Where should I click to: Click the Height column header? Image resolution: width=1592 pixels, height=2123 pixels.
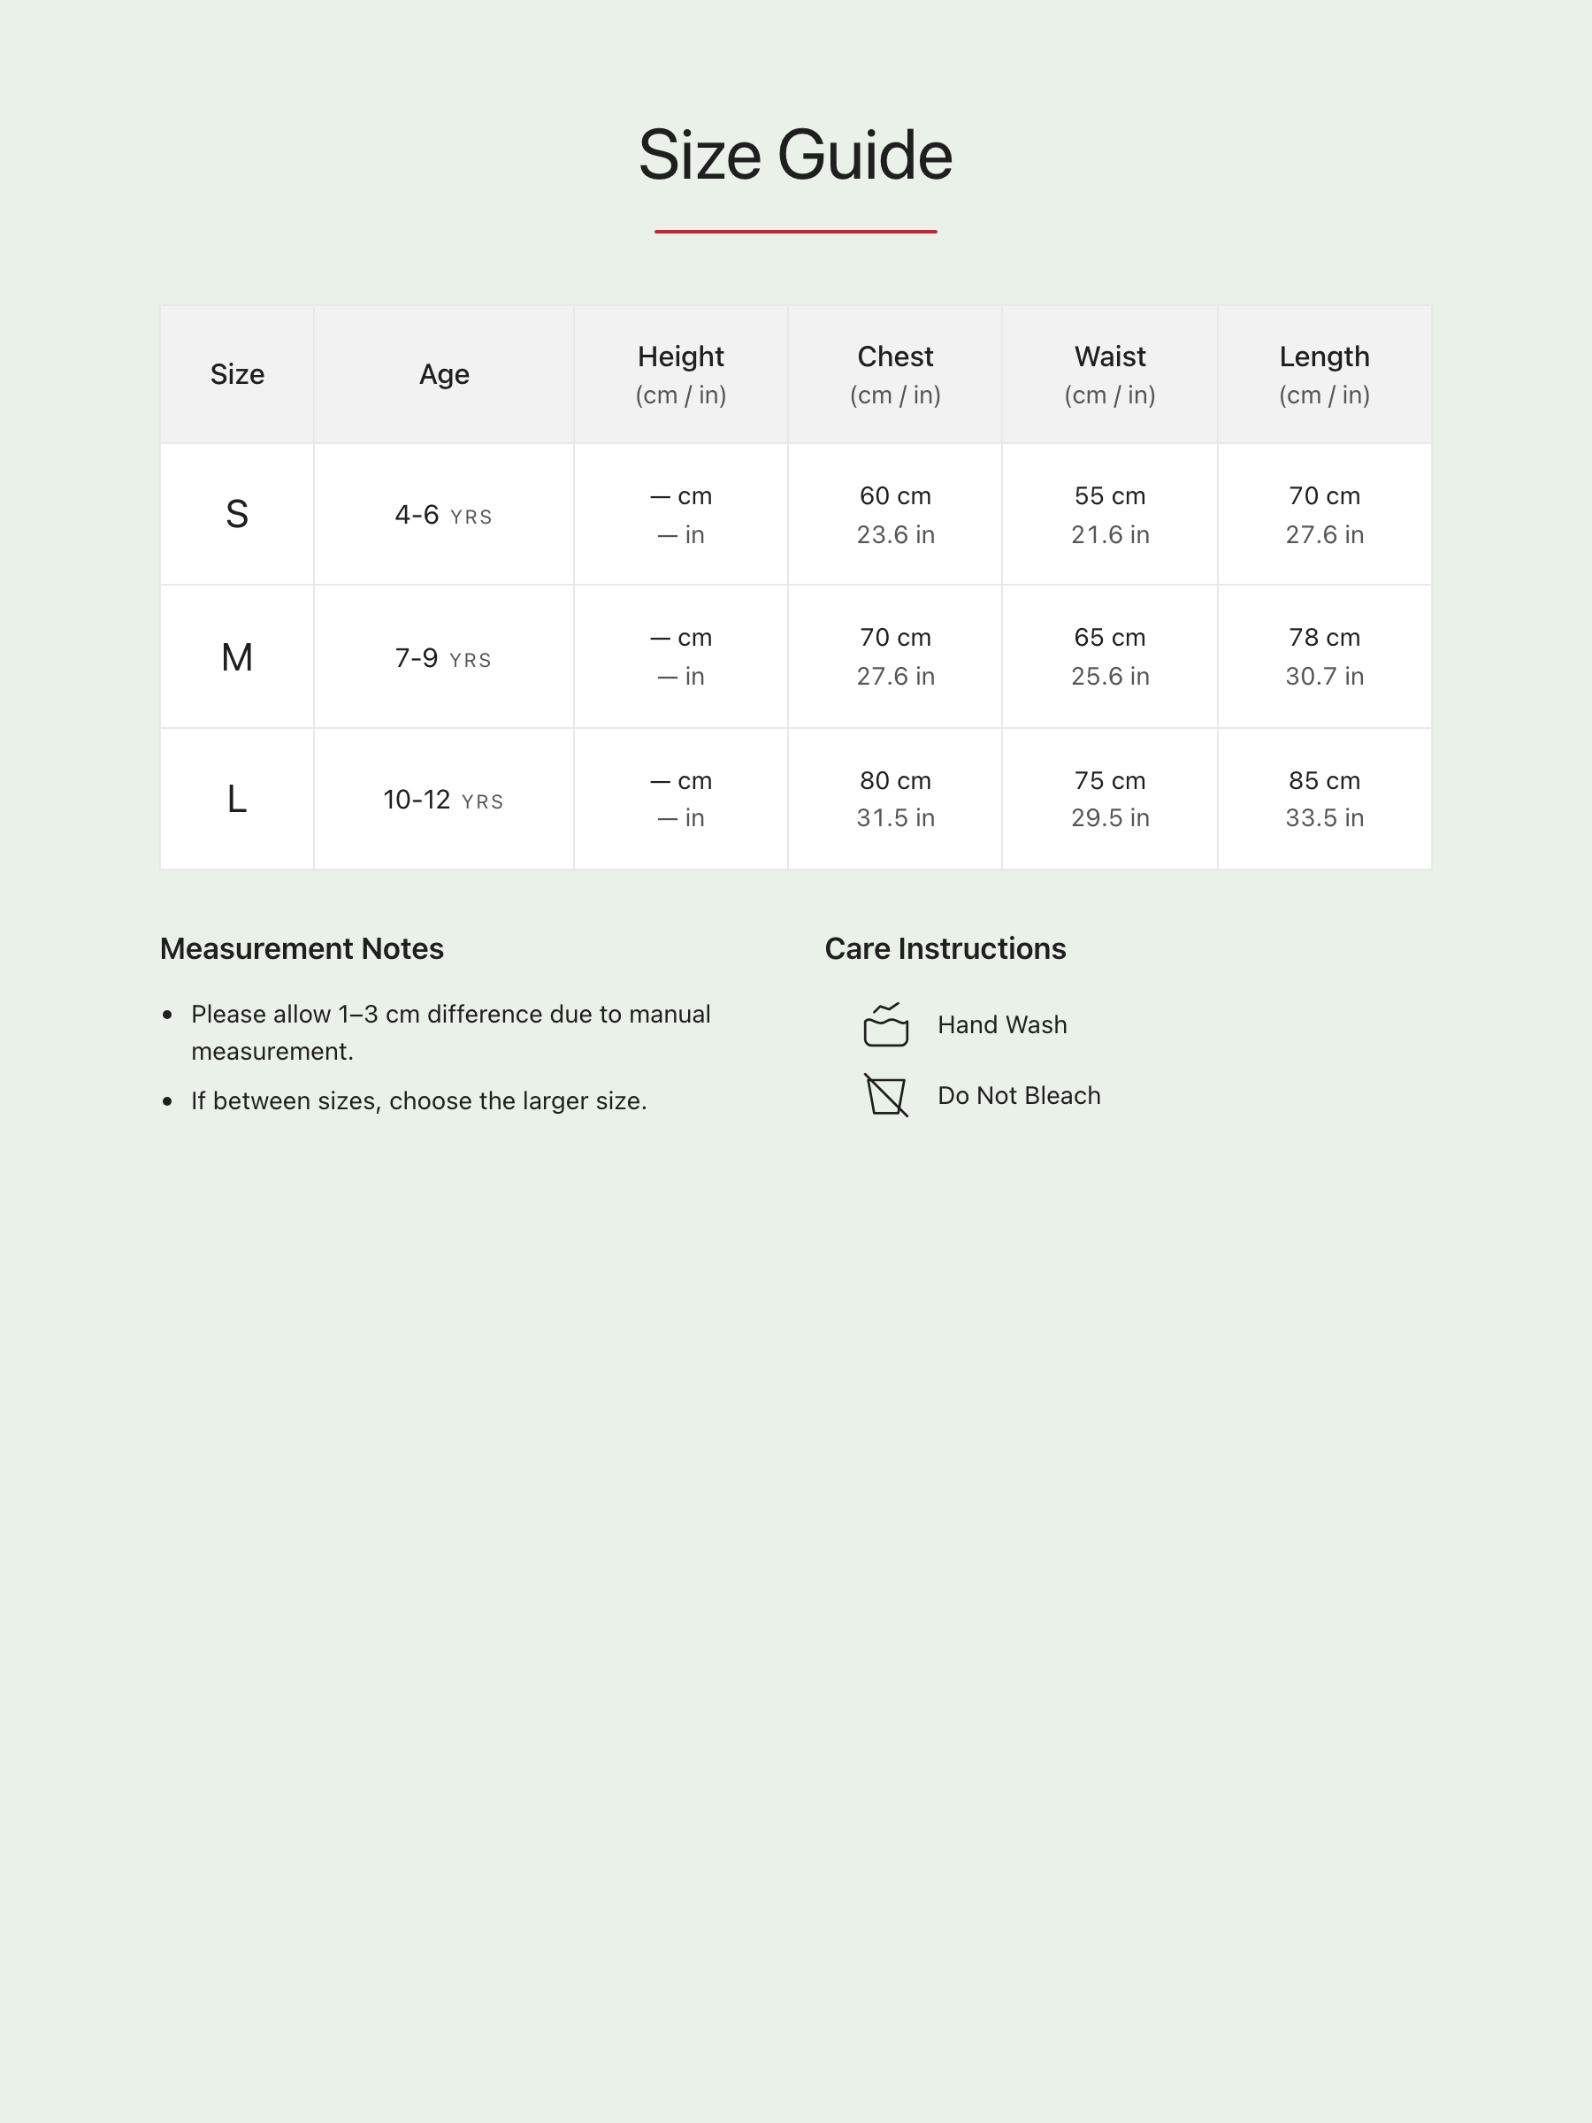point(680,357)
